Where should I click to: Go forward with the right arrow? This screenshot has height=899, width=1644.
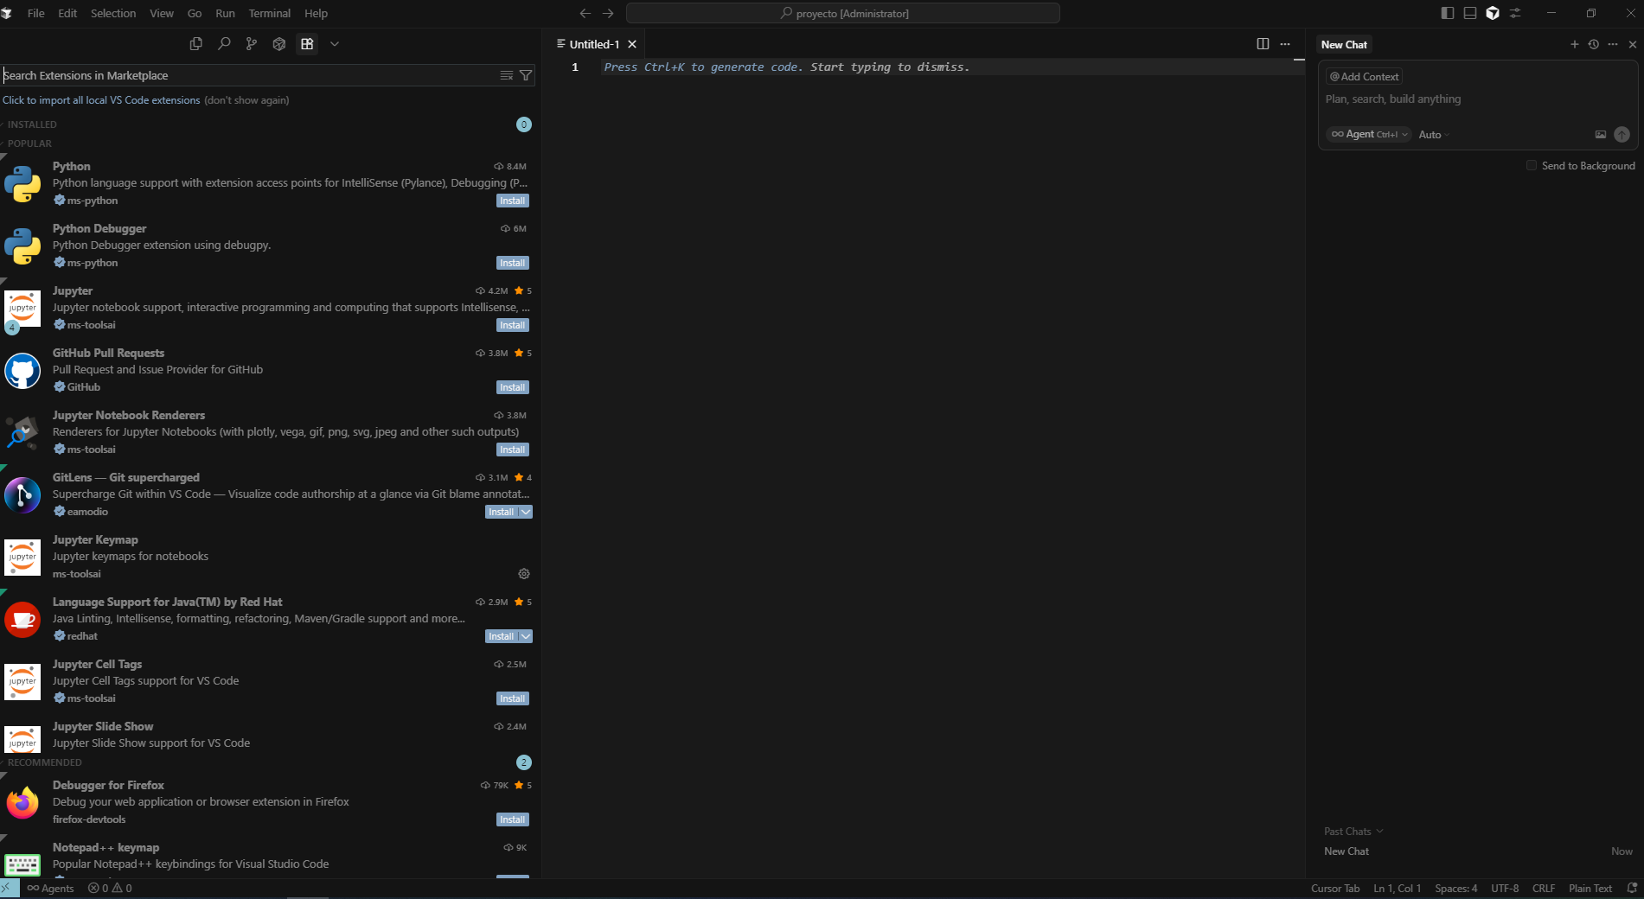coord(608,13)
